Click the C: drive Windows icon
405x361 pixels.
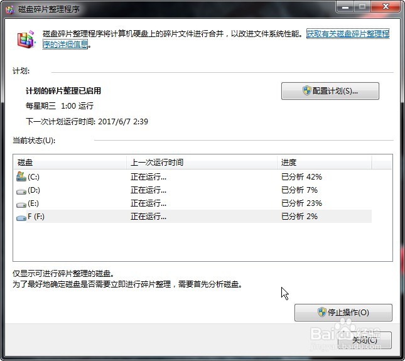pos(21,176)
